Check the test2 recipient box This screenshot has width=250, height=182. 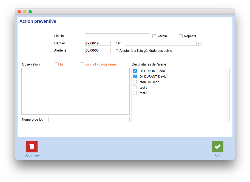[x=135, y=93]
